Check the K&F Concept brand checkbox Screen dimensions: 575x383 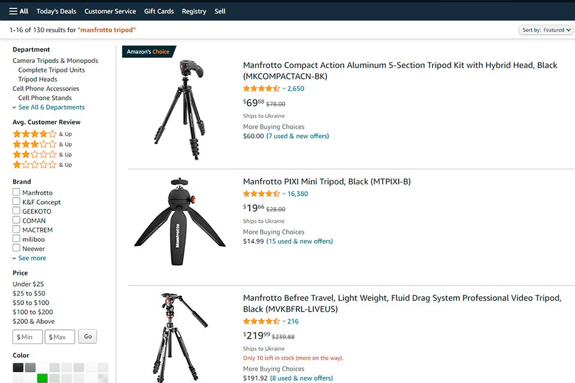point(16,201)
